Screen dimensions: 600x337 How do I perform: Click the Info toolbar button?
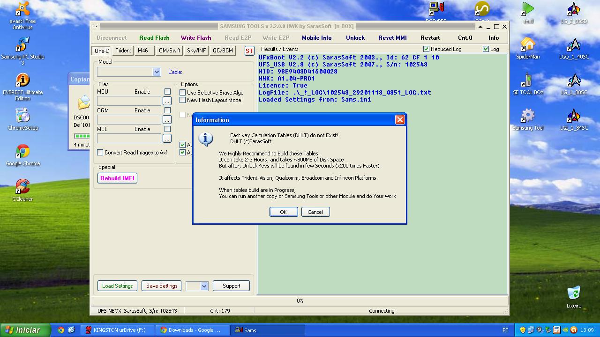[494, 38]
